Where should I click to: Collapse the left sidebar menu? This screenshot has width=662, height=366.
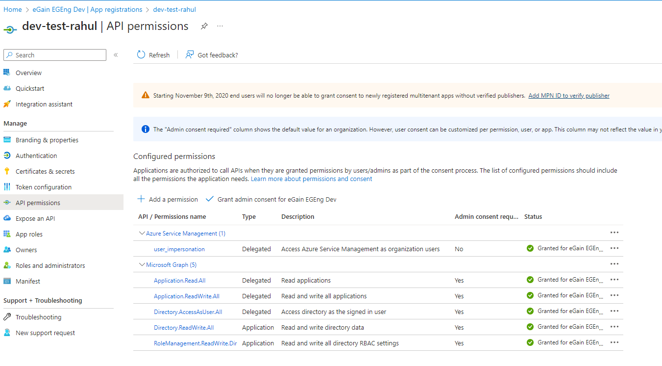tap(116, 55)
